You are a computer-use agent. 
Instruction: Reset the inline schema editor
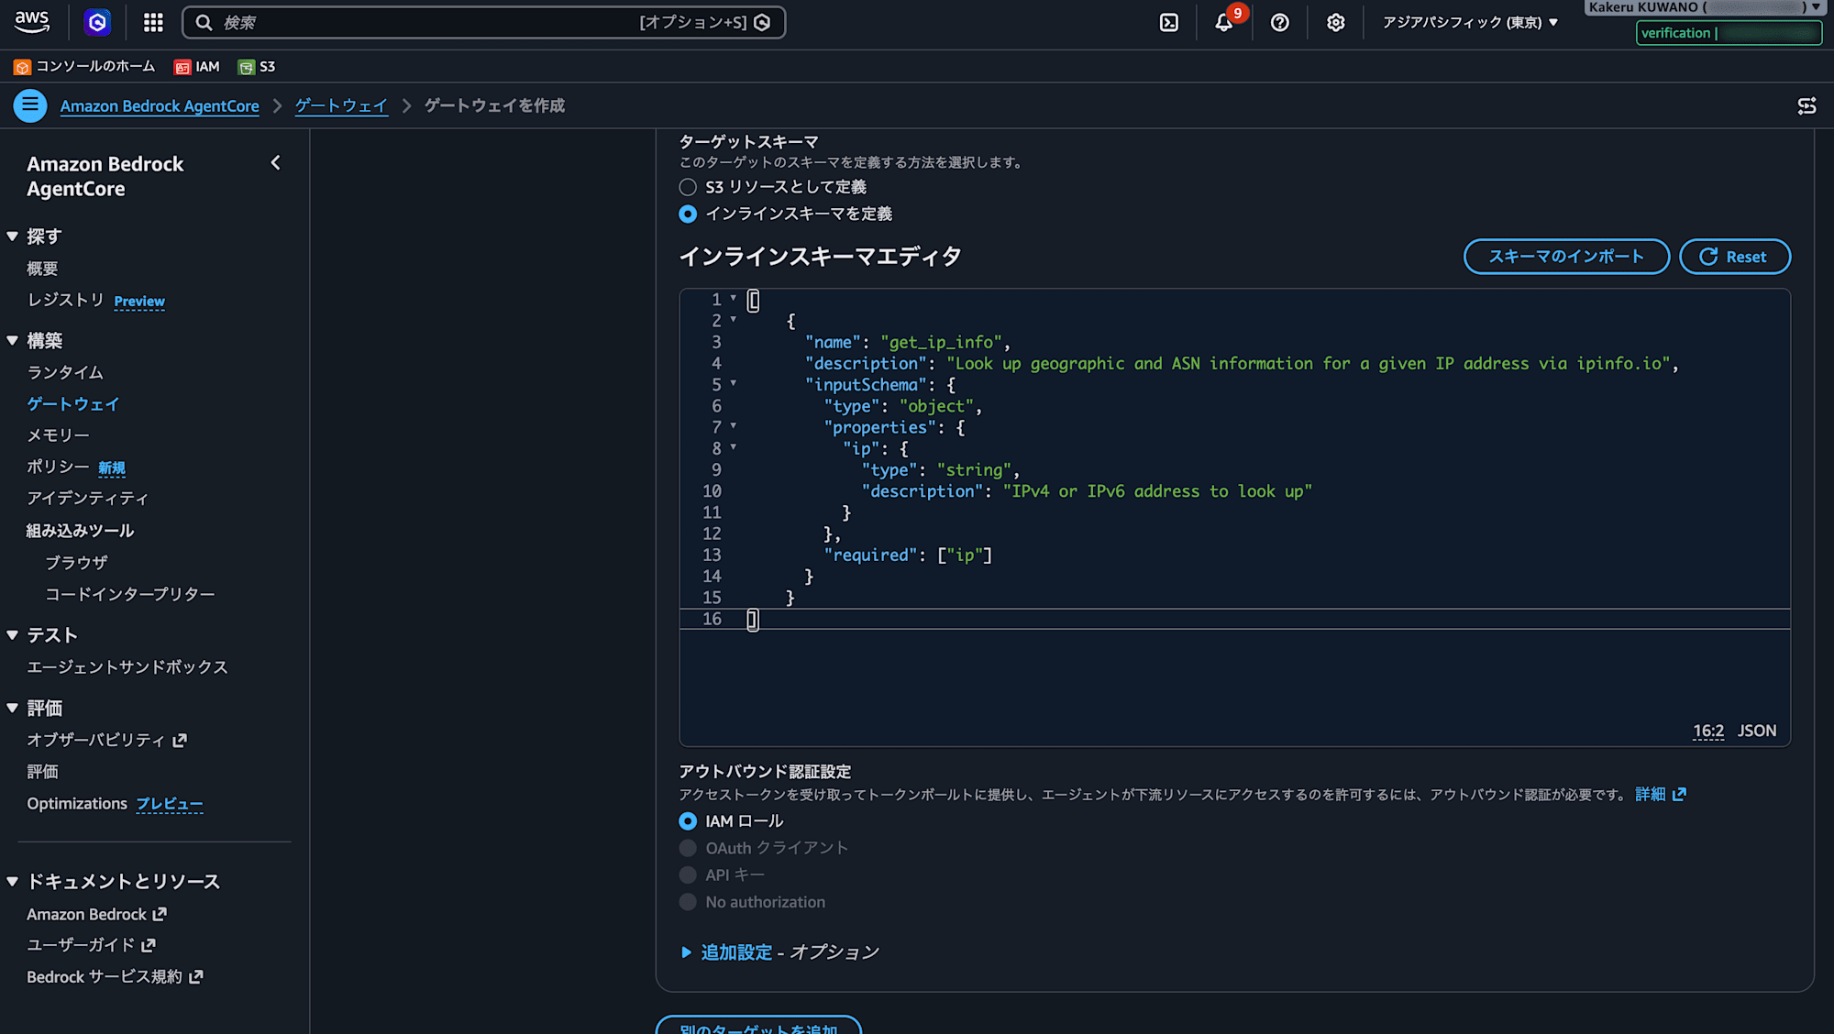point(1735,257)
